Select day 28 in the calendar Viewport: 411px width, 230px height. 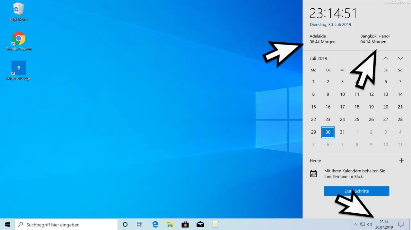point(400,119)
